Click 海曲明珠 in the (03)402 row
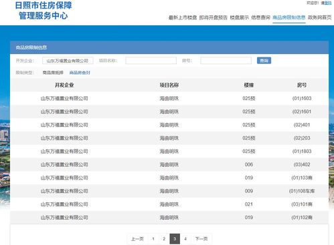334x245 pixels. [169, 165]
